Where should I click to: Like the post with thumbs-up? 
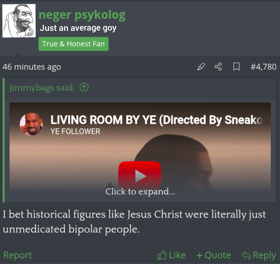click(x=171, y=255)
